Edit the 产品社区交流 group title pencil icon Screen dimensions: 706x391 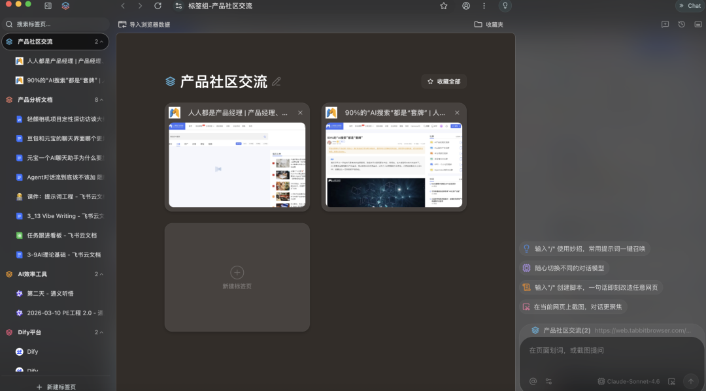277,82
